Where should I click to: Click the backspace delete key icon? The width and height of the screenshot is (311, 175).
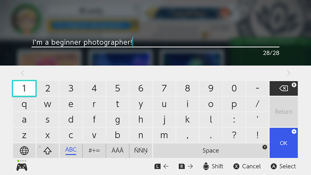pos(283,88)
